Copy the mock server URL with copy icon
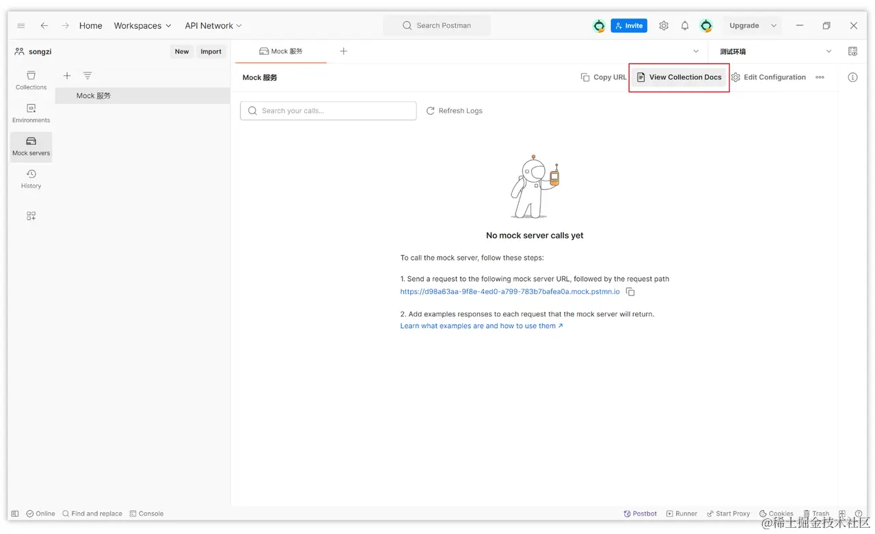Screen dimensions: 875x534 tap(630, 292)
